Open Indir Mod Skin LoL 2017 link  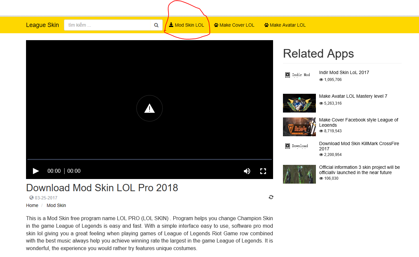(344, 72)
